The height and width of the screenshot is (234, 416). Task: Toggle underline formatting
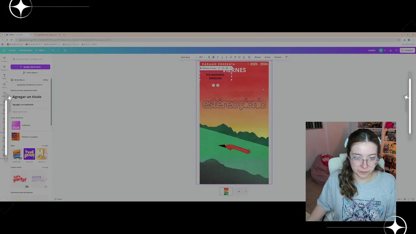(222, 57)
